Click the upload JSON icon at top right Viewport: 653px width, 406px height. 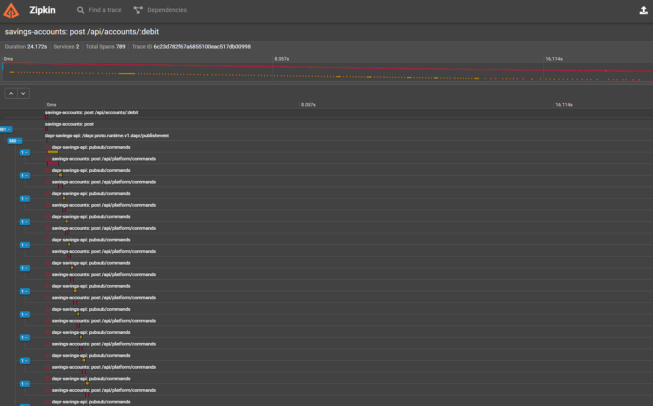(x=644, y=10)
